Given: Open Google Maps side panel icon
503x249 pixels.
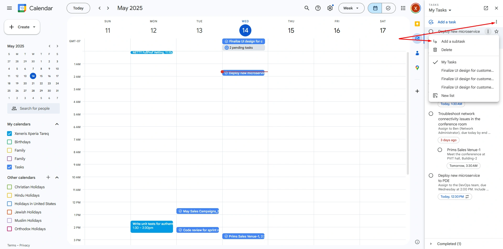Looking at the screenshot, I should click(x=417, y=68).
